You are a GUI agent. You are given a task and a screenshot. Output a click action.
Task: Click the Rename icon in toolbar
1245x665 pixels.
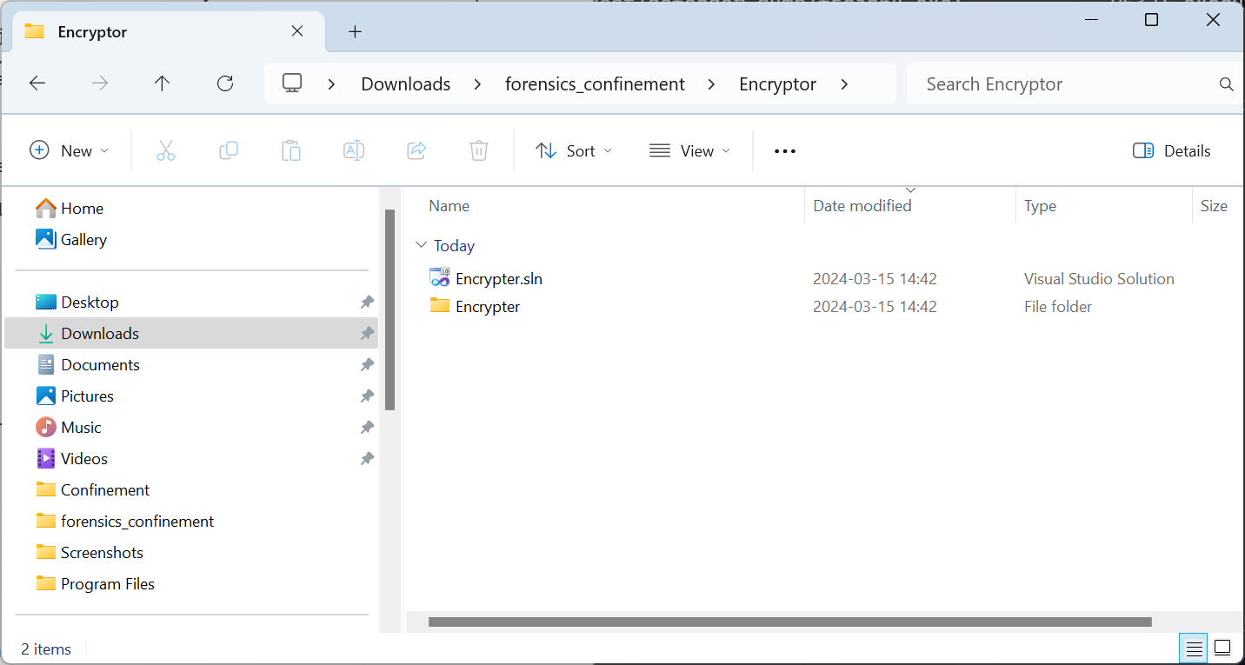point(354,150)
